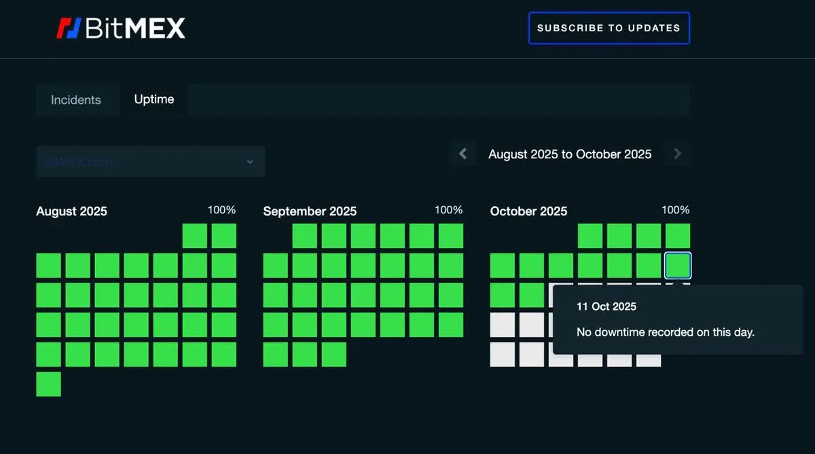Click September's 100% uptime figure
Image resolution: width=815 pixels, height=454 pixels.
(x=448, y=210)
